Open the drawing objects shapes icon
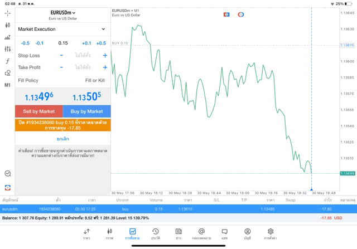Screen dimensions: 357x249 7,73
